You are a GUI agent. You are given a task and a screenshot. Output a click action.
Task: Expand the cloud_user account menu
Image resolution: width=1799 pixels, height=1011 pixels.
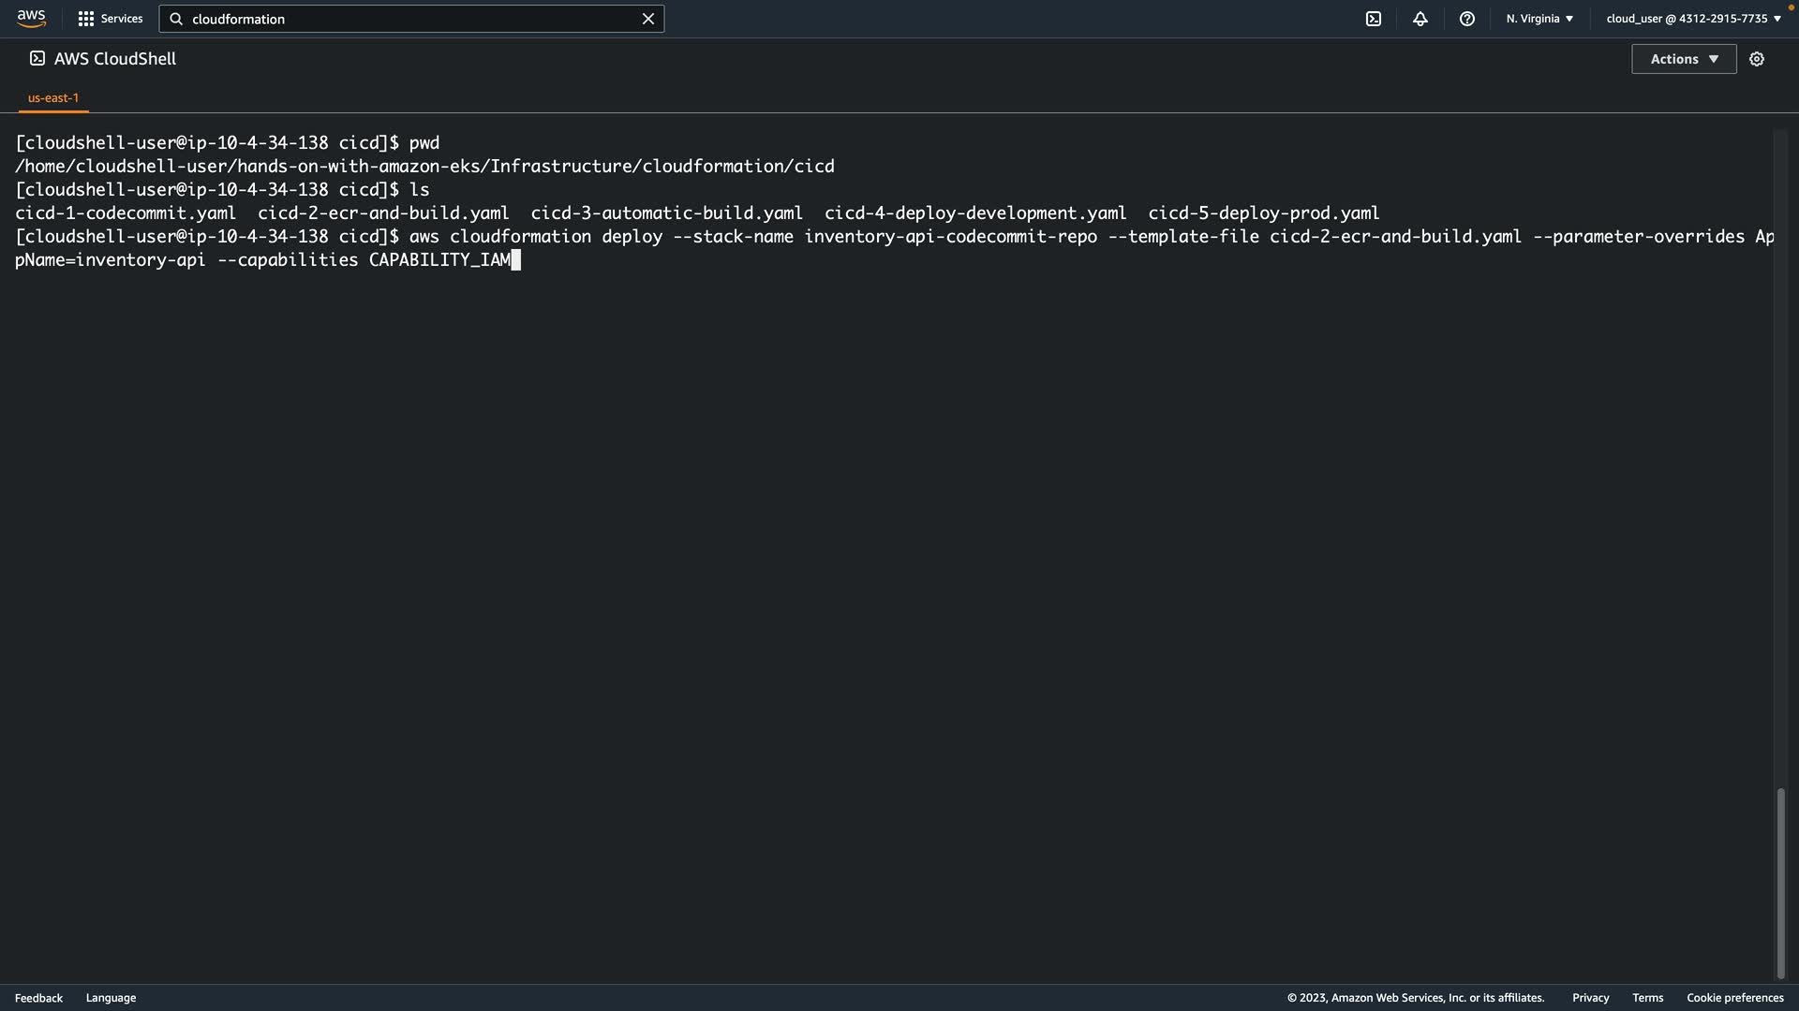tap(1693, 19)
